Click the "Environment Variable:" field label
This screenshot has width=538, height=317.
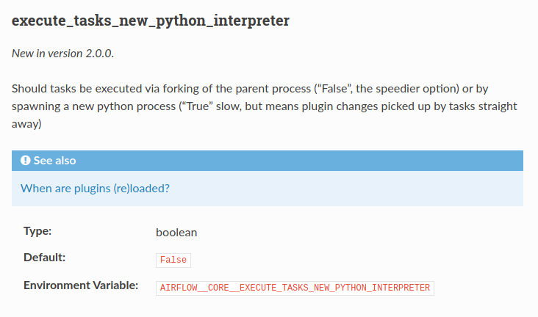pyautogui.click(x=81, y=285)
